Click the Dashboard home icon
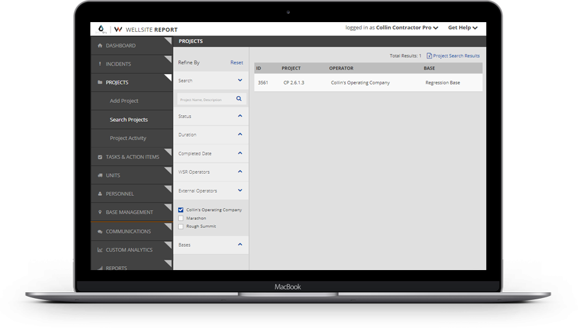 coord(100,46)
